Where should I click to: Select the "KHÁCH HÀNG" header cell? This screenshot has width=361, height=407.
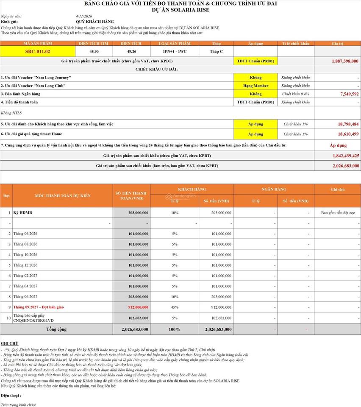[x=192, y=189]
